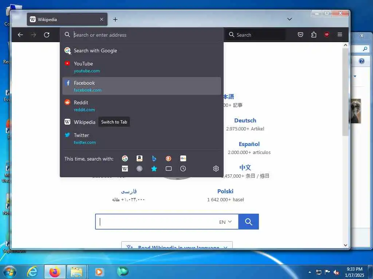The width and height of the screenshot is (373, 279).
Task: Click the vertical scrollbar thumb
Action: pos(345,92)
